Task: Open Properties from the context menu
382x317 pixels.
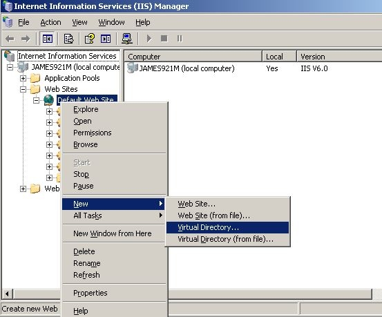Action: (113, 293)
